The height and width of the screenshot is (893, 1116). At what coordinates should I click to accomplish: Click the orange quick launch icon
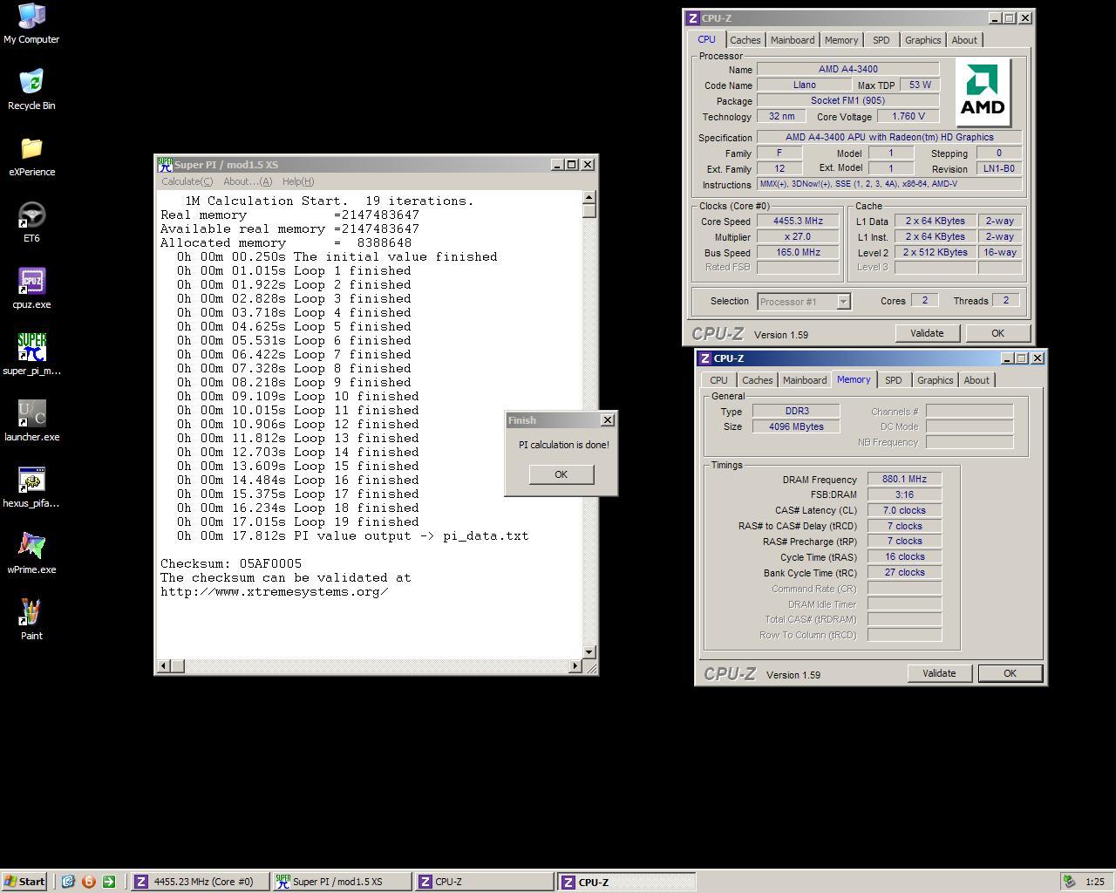[88, 882]
